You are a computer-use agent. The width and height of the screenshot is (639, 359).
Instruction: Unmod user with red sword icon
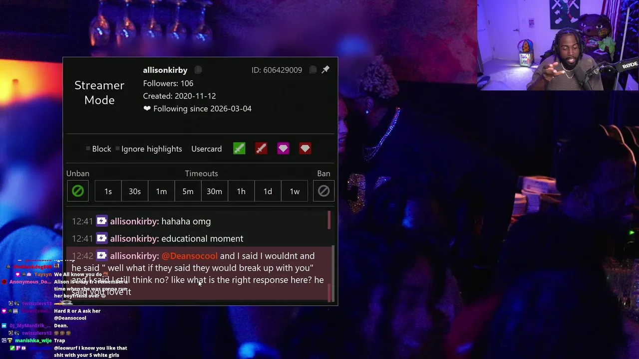pos(261,149)
